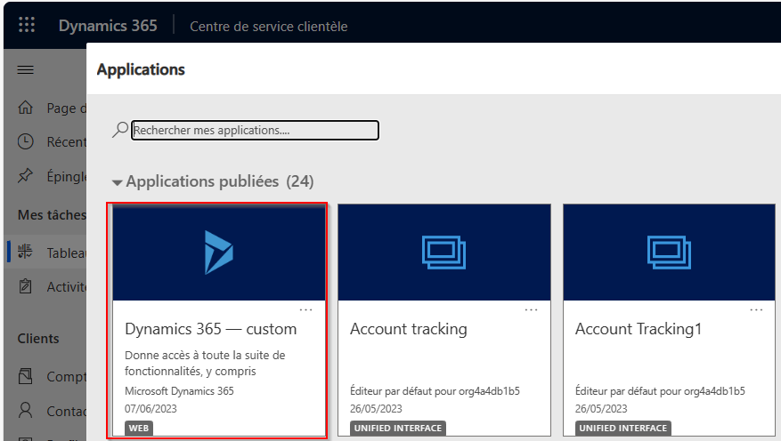Click the Account tracking title text

[409, 329]
